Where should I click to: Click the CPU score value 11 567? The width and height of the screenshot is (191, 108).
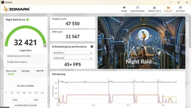73,37
